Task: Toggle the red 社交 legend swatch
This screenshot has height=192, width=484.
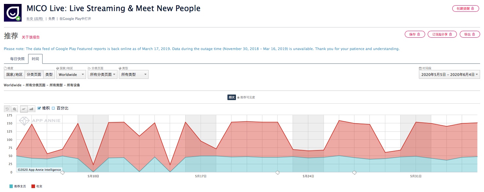Action: [x=33, y=186]
